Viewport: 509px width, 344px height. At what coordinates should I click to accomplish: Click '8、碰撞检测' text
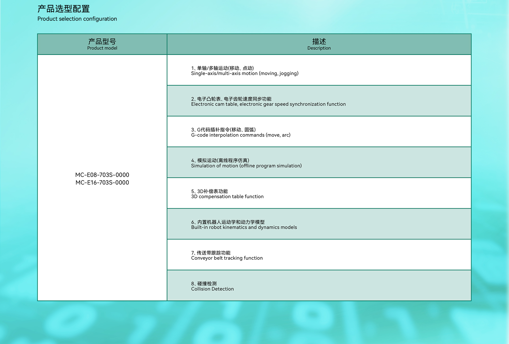pyautogui.click(x=204, y=284)
